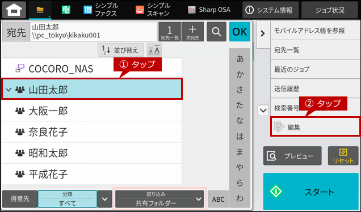Toggle the text size icon
The height and width of the screenshot is (212, 361).
(154, 50)
